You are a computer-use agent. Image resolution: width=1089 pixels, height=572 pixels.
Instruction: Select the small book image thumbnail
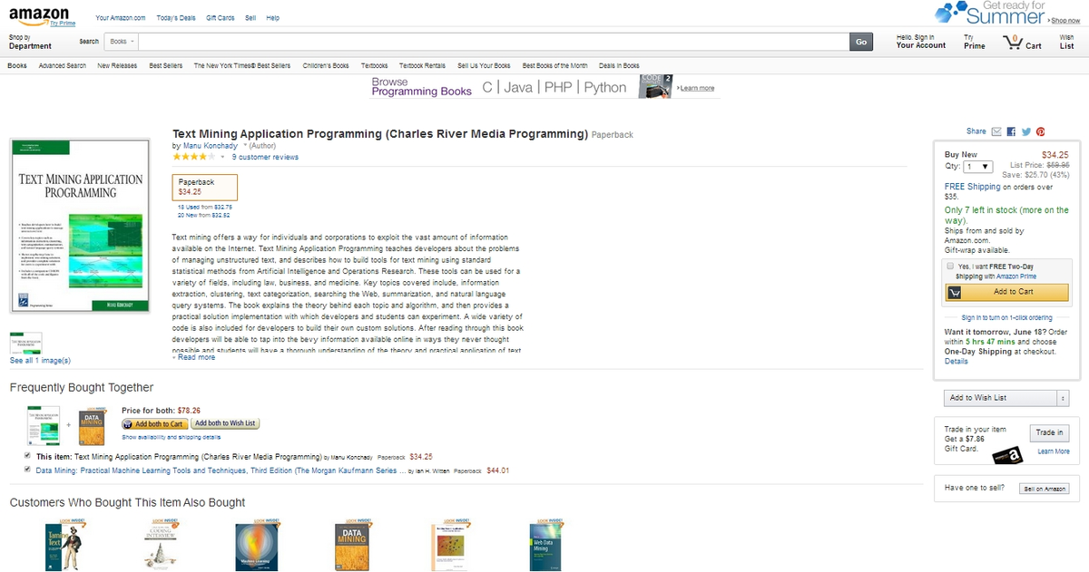26,344
